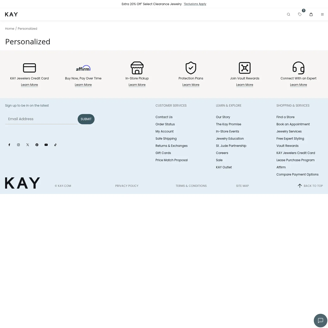Open KAY Outlet link
This screenshot has width=328, height=328.
coord(224,167)
